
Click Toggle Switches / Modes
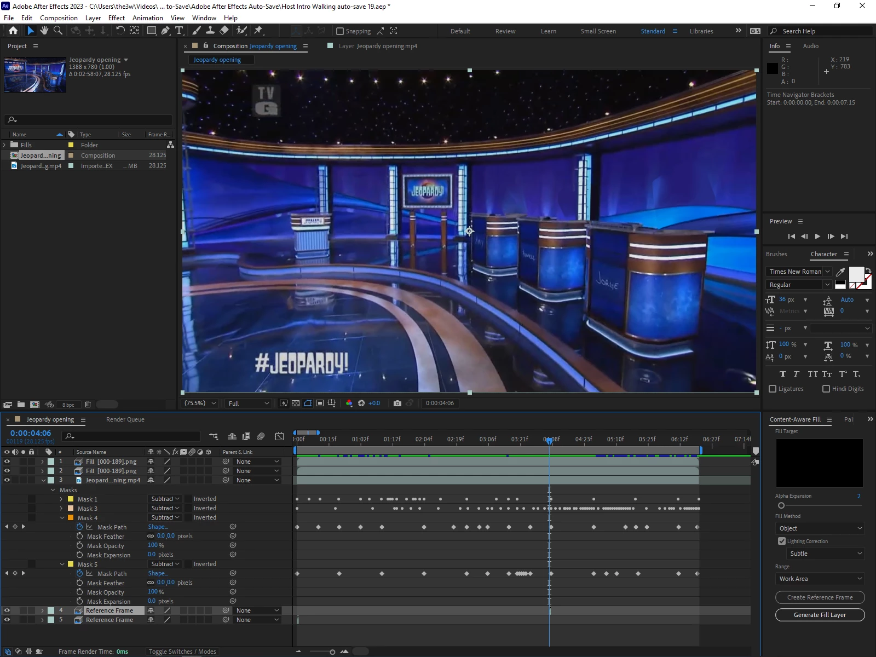click(182, 652)
